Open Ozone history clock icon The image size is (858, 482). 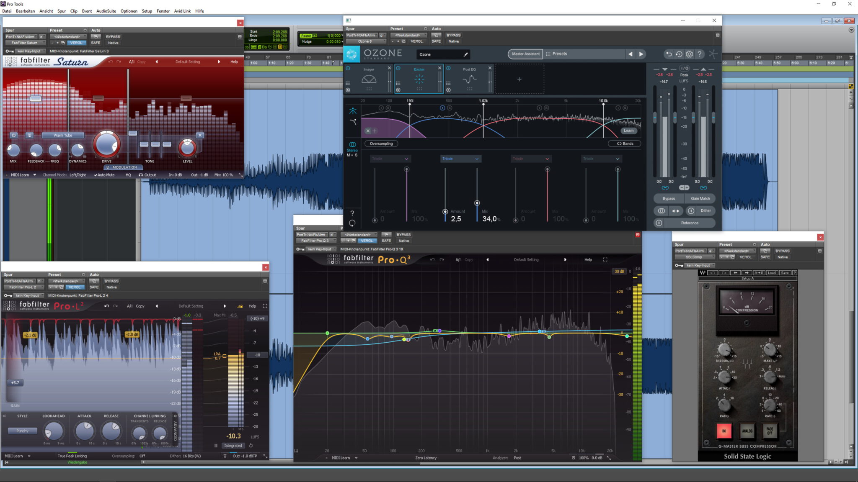pos(679,54)
